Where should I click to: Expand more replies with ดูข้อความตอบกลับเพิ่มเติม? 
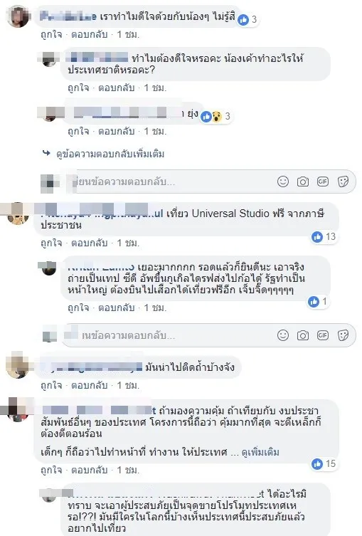pos(110,154)
